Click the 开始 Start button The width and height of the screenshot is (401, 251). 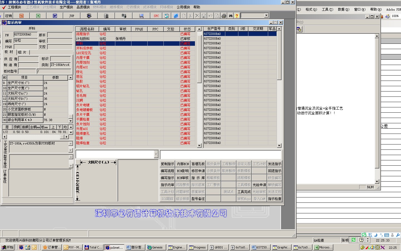8,247
